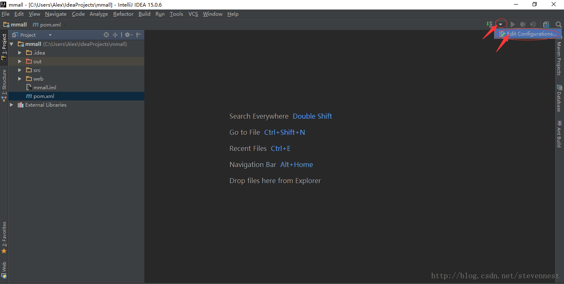Viewport: 564px width, 284px height.
Task: Open the 2: Favorites tool window tab
Action: click(4, 237)
